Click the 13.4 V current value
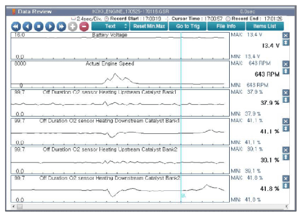 [271, 46]
